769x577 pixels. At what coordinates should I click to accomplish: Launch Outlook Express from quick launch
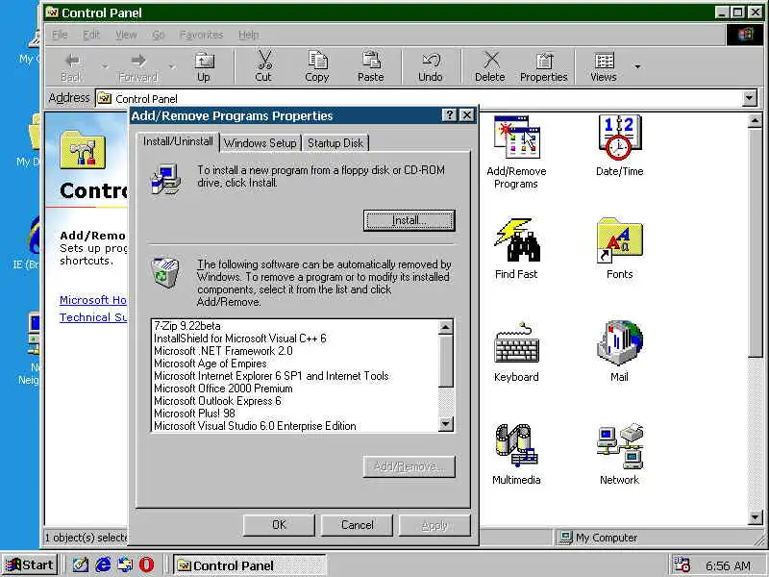[125, 564]
